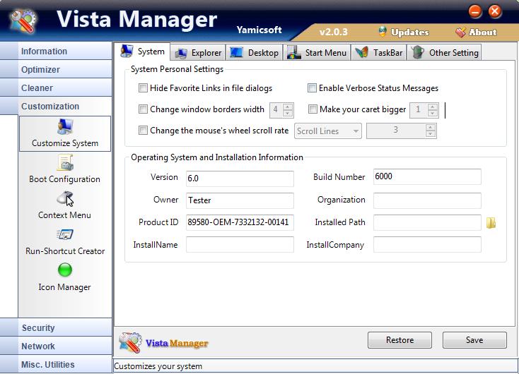This screenshot has width=519, height=374.
Task: Click the Organization input field
Action: point(427,200)
